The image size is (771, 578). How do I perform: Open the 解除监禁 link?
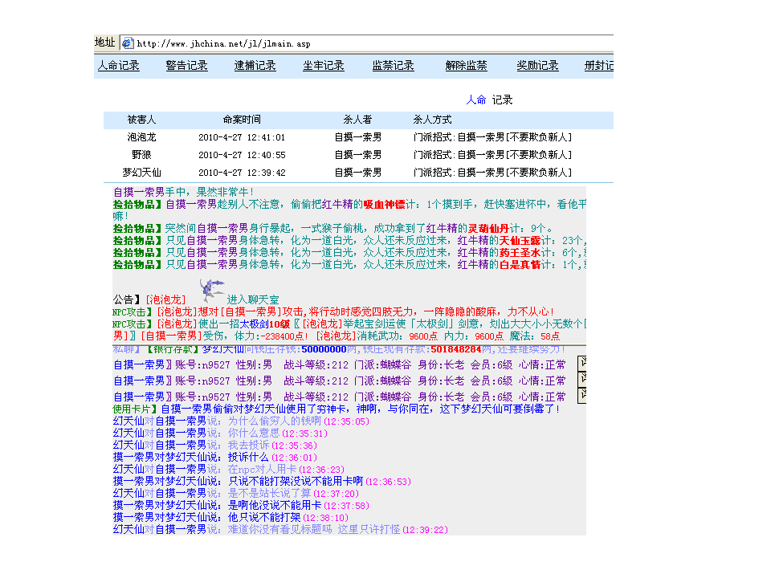pos(466,65)
